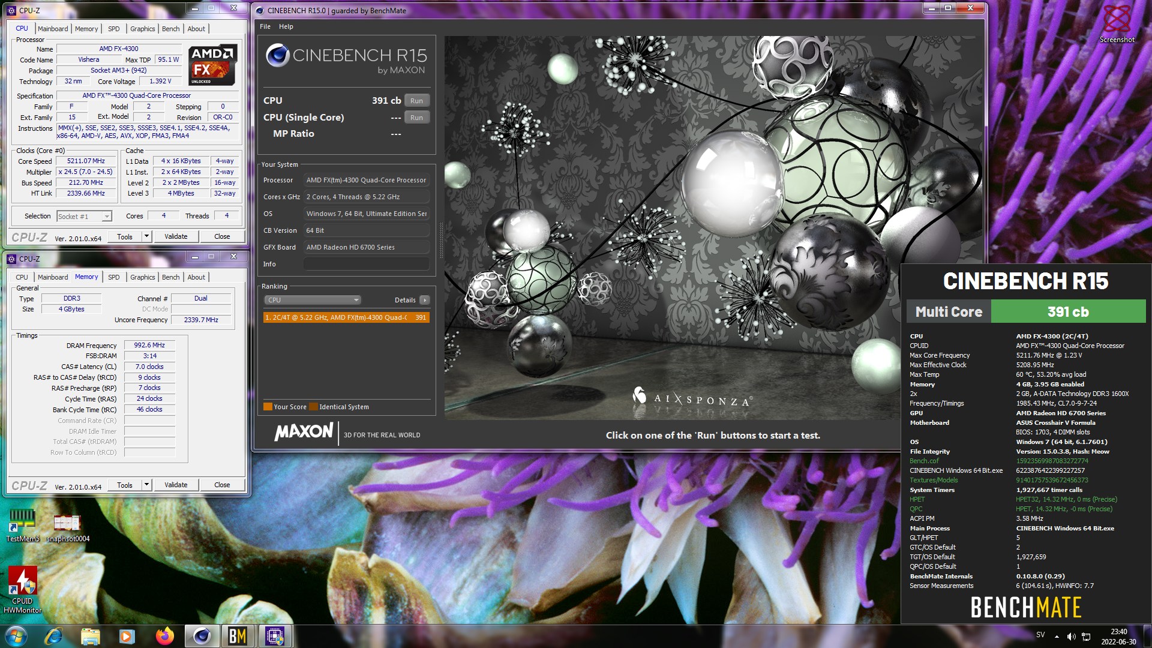The height and width of the screenshot is (648, 1152).
Task: Run the CPU Single Core test
Action: [417, 118]
